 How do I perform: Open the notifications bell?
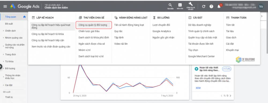click(219, 6)
